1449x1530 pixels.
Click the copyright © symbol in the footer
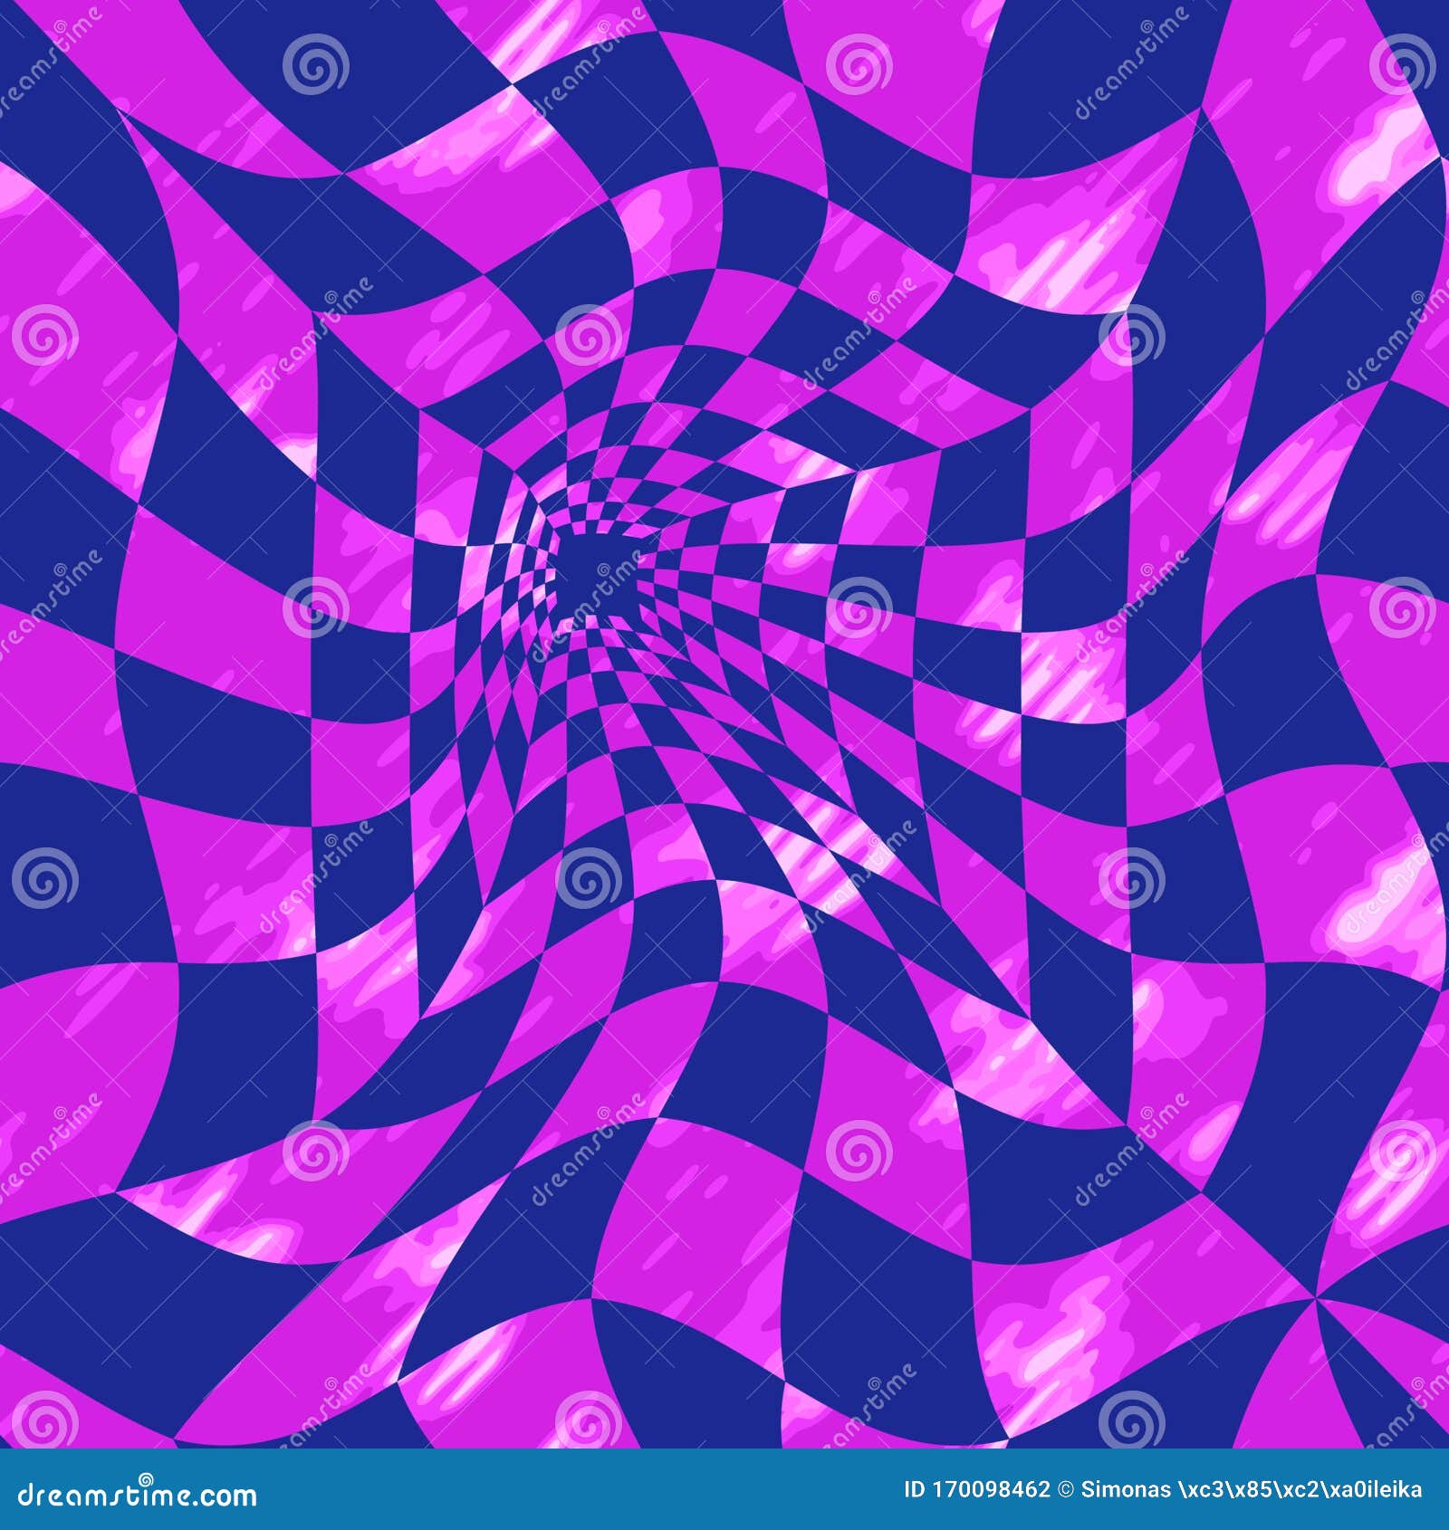point(1067,1490)
